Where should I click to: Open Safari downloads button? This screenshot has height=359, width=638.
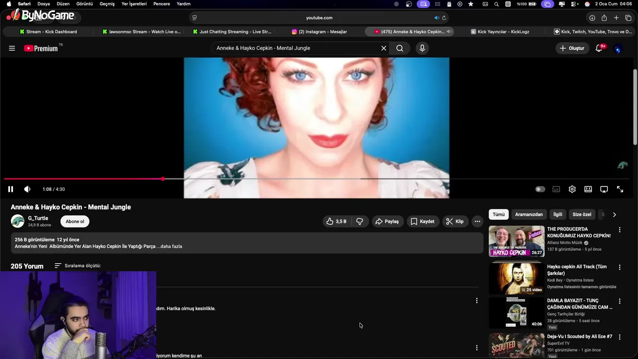[592, 18]
